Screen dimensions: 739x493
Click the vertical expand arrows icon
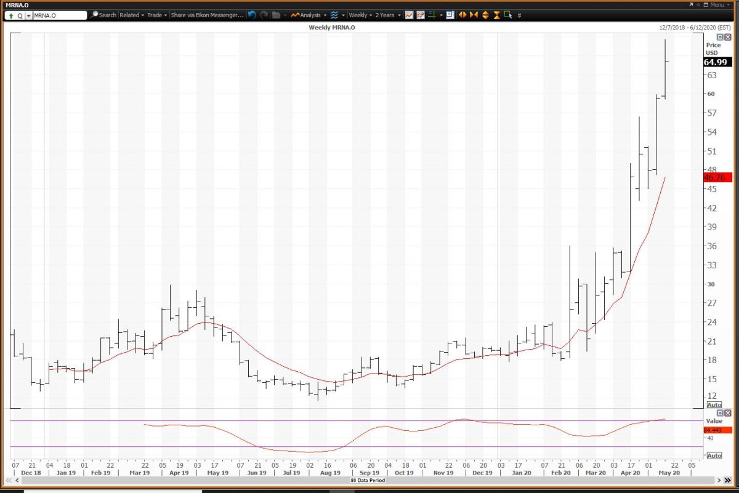coord(485,15)
